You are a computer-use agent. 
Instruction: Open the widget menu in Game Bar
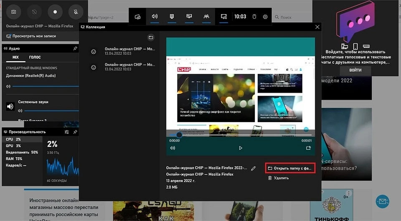[x=138, y=17]
